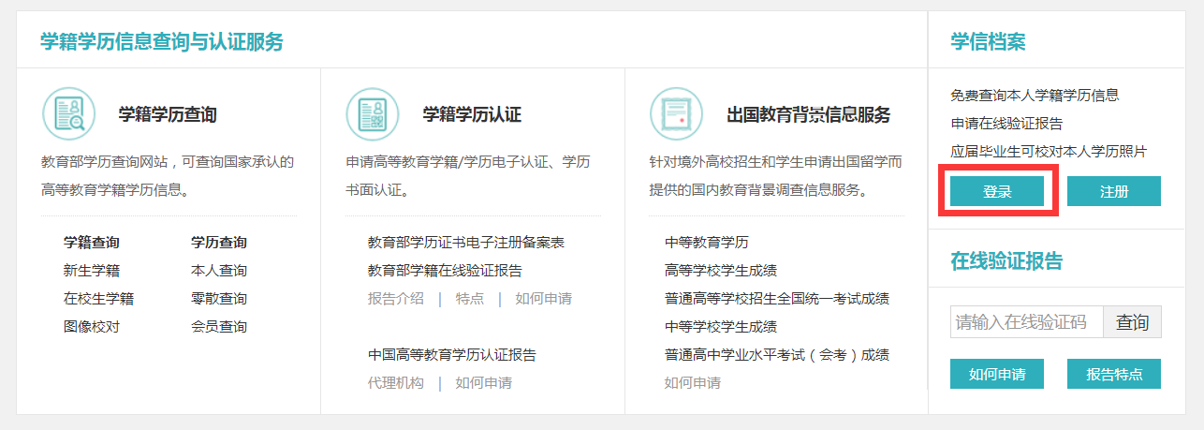Open 在校生学籍 link
Screen dimensions: 1204x430
(99, 299)
